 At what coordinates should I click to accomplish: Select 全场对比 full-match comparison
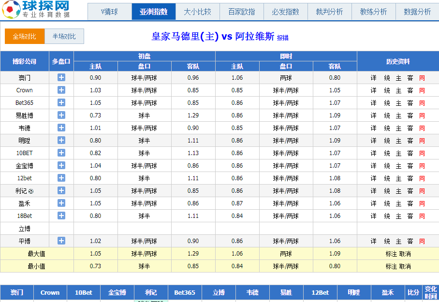(25, 36)
